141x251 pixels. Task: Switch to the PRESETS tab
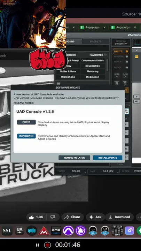(96, 41)
